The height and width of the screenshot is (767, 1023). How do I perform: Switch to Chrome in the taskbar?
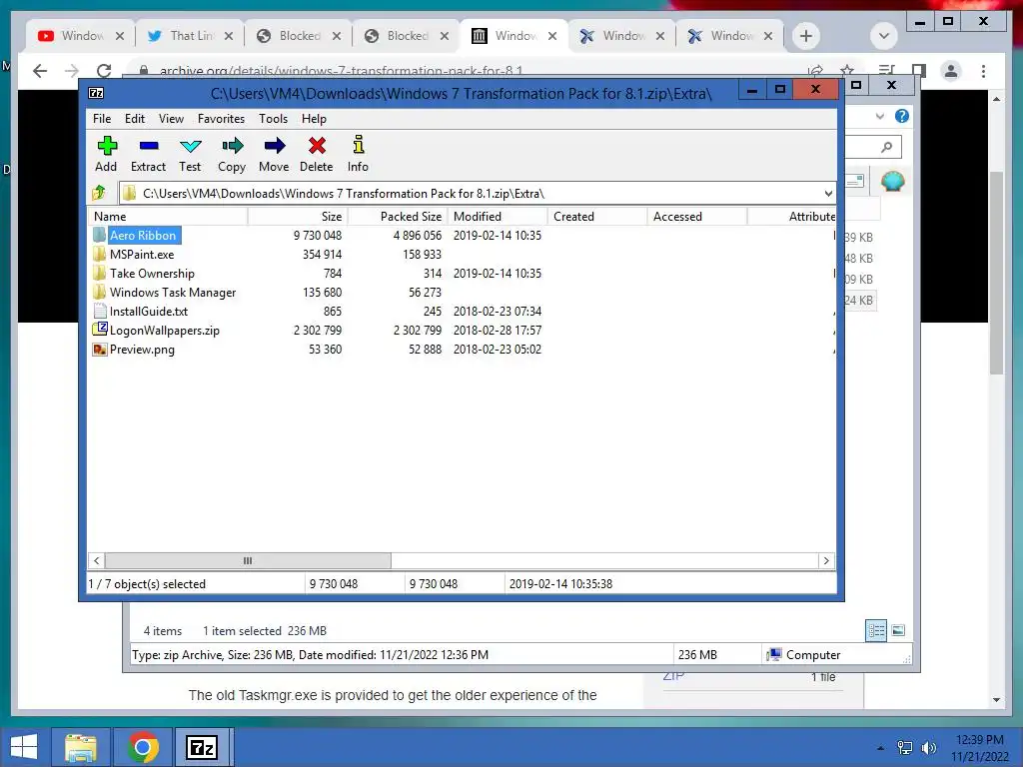coord(143,747)
